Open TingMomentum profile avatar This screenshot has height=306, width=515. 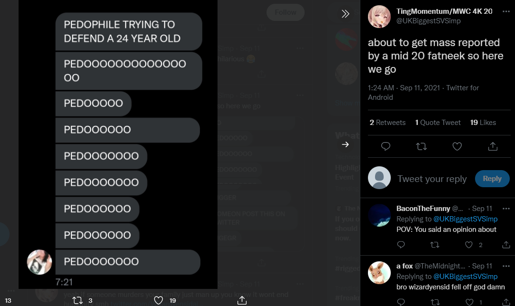379,17
